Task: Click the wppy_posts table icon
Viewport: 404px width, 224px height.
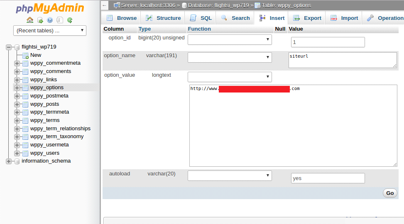Action: pos(25,104)
